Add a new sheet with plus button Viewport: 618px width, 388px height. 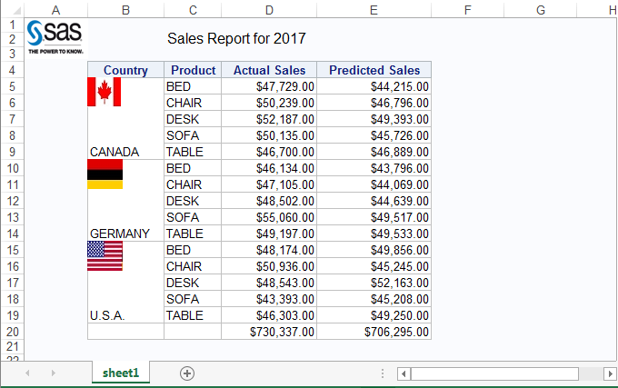point(187,373)
